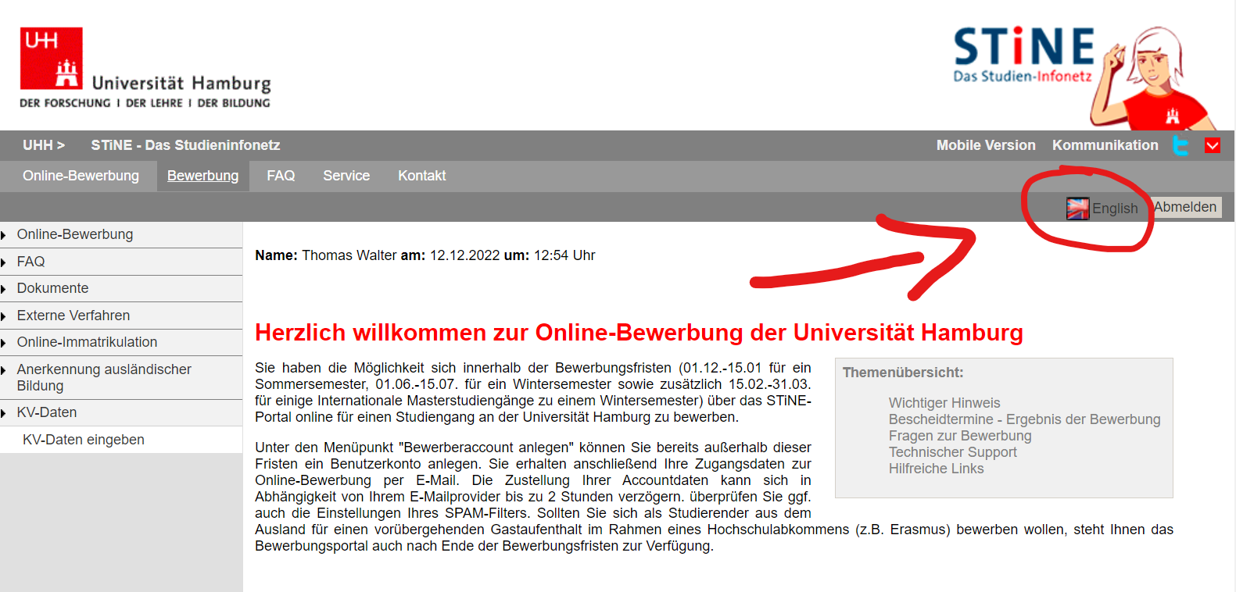The width and height of the screenshot is (1236, 592).
Task: Expand the red dropdown arrow icon
Action: click(1213, 145)
